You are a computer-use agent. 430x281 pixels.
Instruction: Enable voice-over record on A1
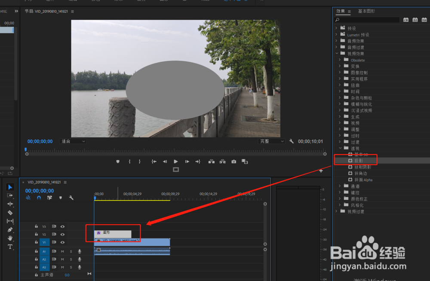80,251
